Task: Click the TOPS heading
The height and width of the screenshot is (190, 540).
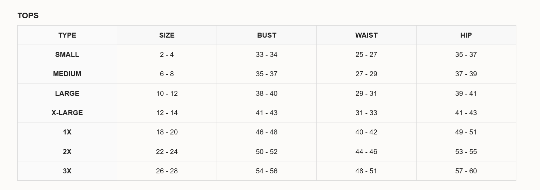Action: (x=28, y=16)
